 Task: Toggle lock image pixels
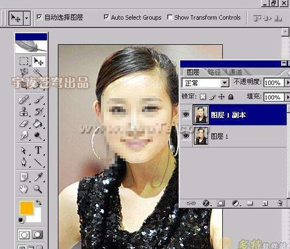coord(212,97)
